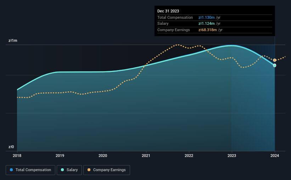
Task: Click the zł0 y-axis label
Action: [11, 147]
